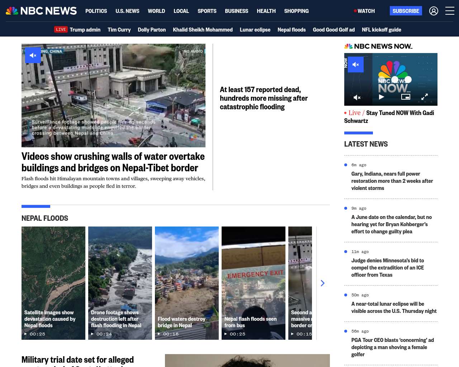Open the Lunar eclipse trending topic

(x=255, y=29)
